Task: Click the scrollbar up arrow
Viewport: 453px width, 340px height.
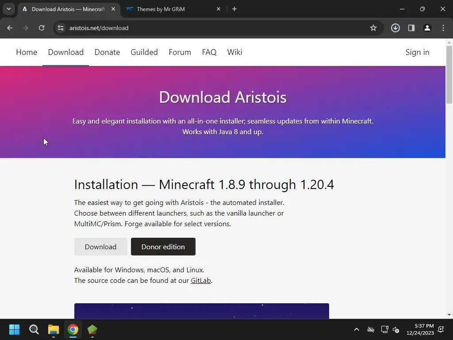Action: [449, 42]
